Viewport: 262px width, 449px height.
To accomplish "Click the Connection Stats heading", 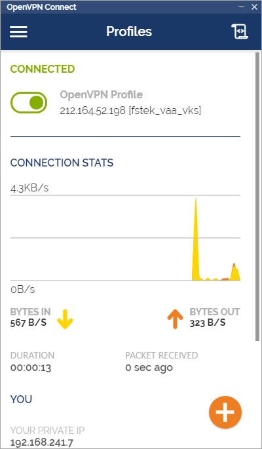I will (62, 163).
